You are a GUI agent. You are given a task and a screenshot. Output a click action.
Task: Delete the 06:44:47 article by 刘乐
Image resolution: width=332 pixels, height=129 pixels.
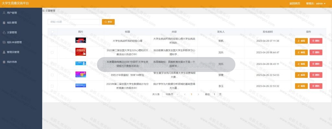pyautogui.click(x=316, y=52)
